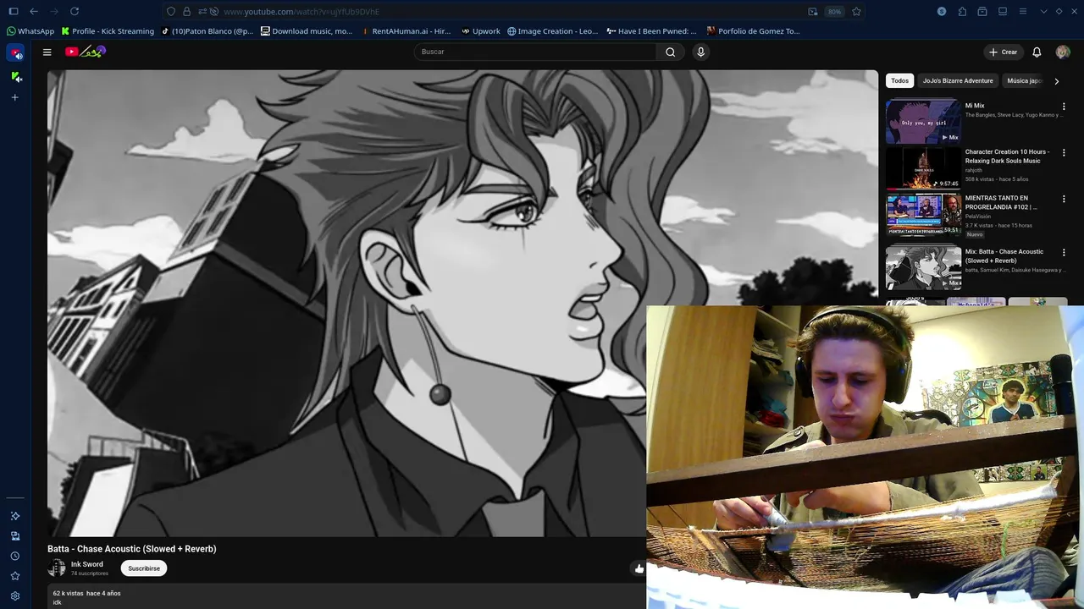This screenshot has width=1084, height=609.
Task: Open the blue S account extension icon
Action: point(942,11)
